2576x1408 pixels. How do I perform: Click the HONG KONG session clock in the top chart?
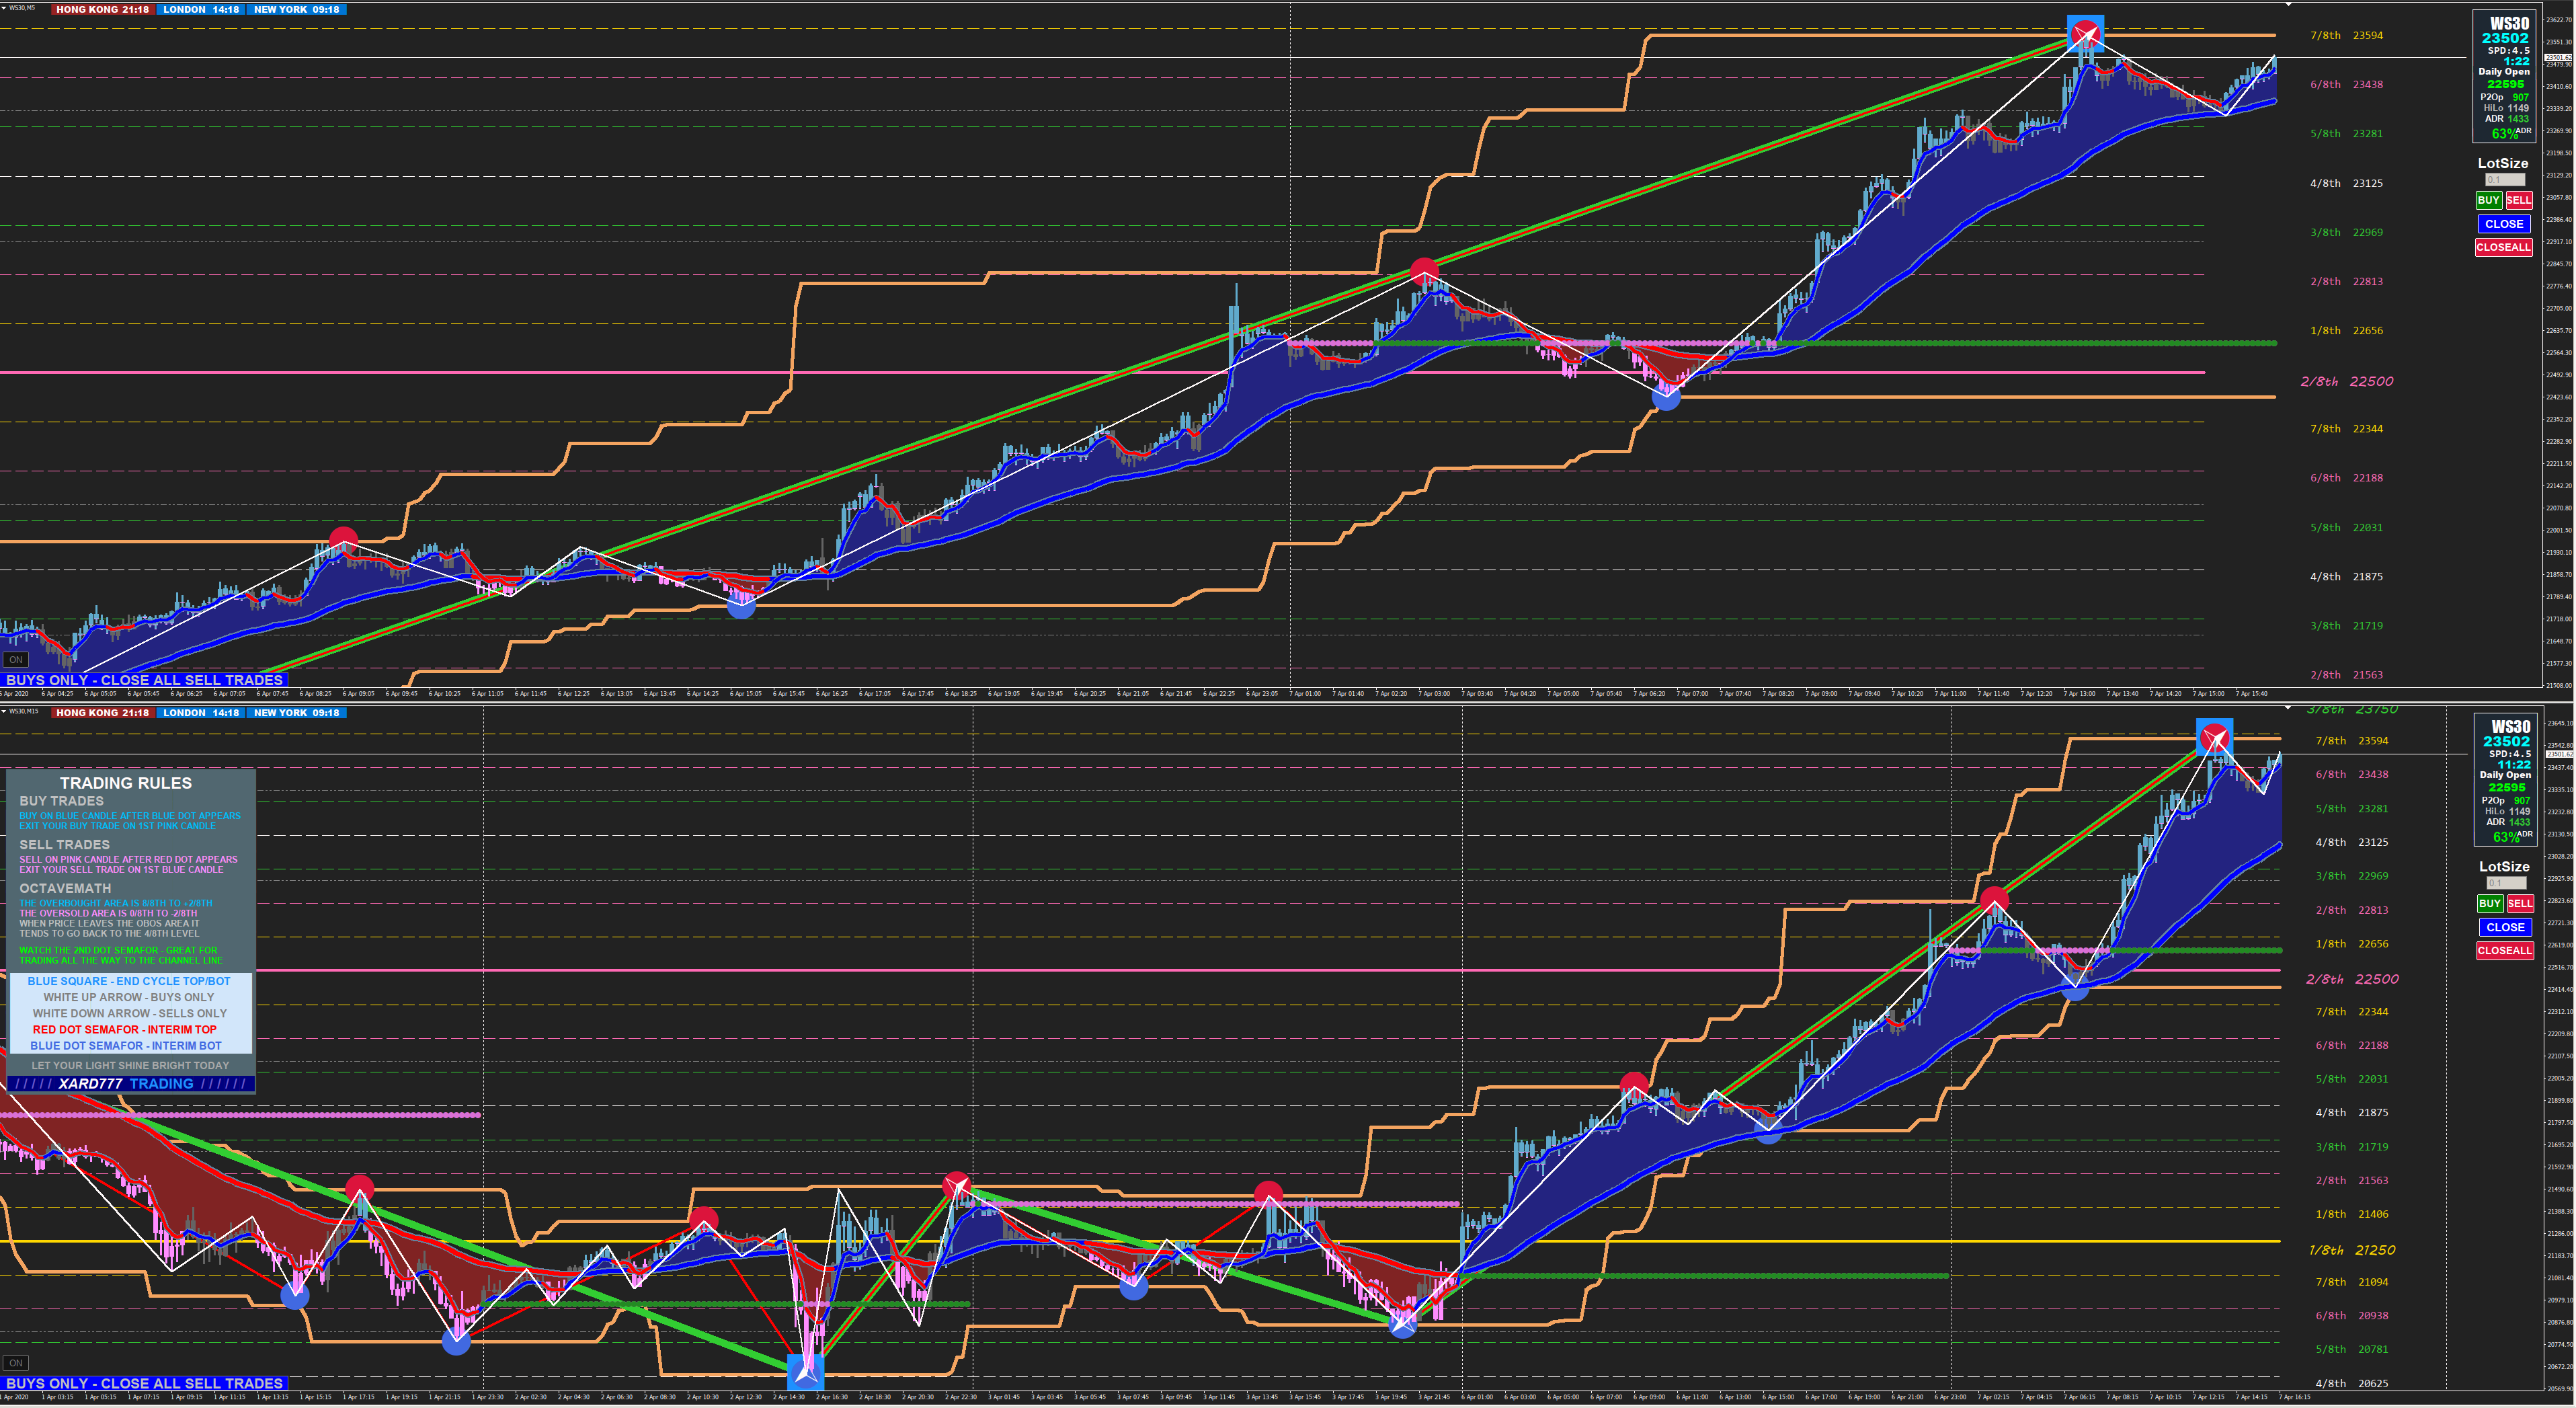point(102,9)
